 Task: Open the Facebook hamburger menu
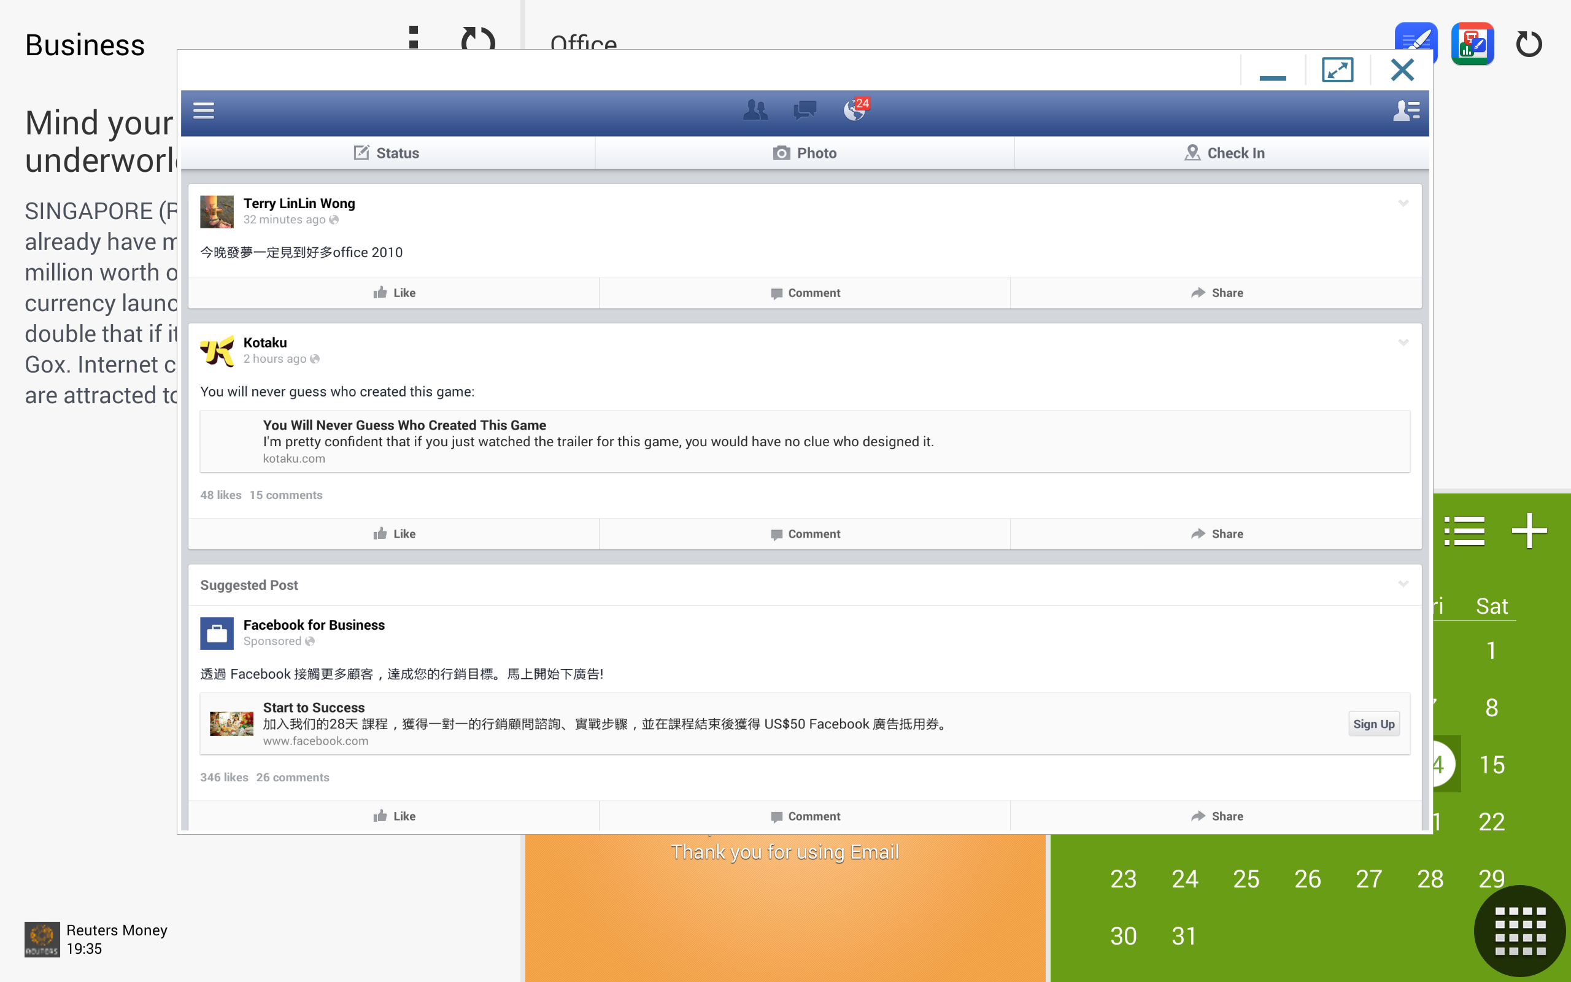point(203,111)
